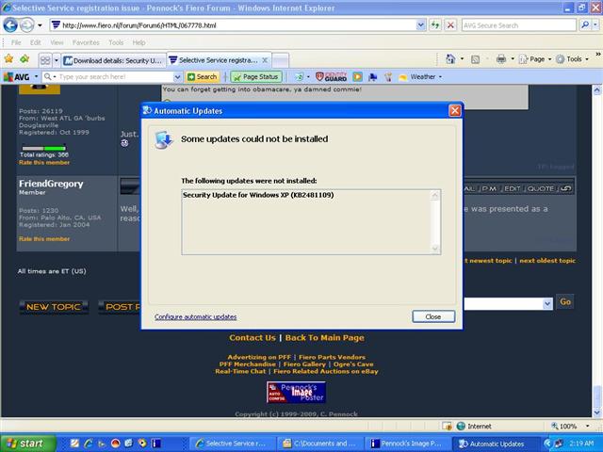
Task: Click the Windows start button
Action: click(27, 444)
